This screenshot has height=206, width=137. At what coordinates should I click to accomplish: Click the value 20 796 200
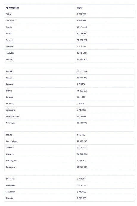pyautogui.click(x=82, y=60)
